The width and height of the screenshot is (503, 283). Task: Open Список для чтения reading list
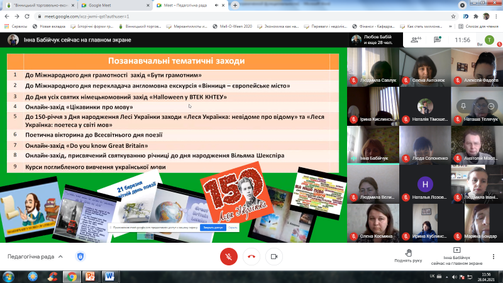click(x=478, y=26)
